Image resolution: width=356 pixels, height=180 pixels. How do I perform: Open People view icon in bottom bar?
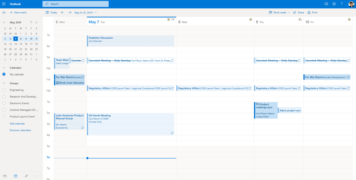pyautogui.click(x=26, y=176)
